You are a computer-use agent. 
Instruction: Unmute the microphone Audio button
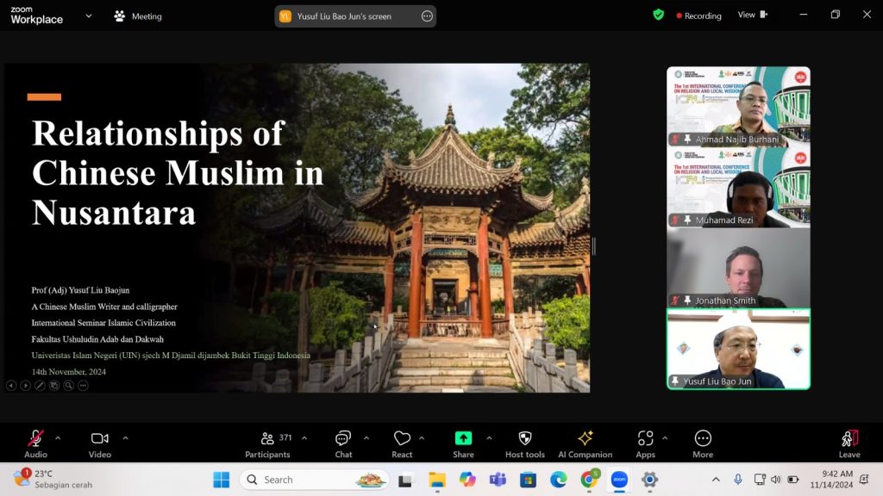point(35,443)
